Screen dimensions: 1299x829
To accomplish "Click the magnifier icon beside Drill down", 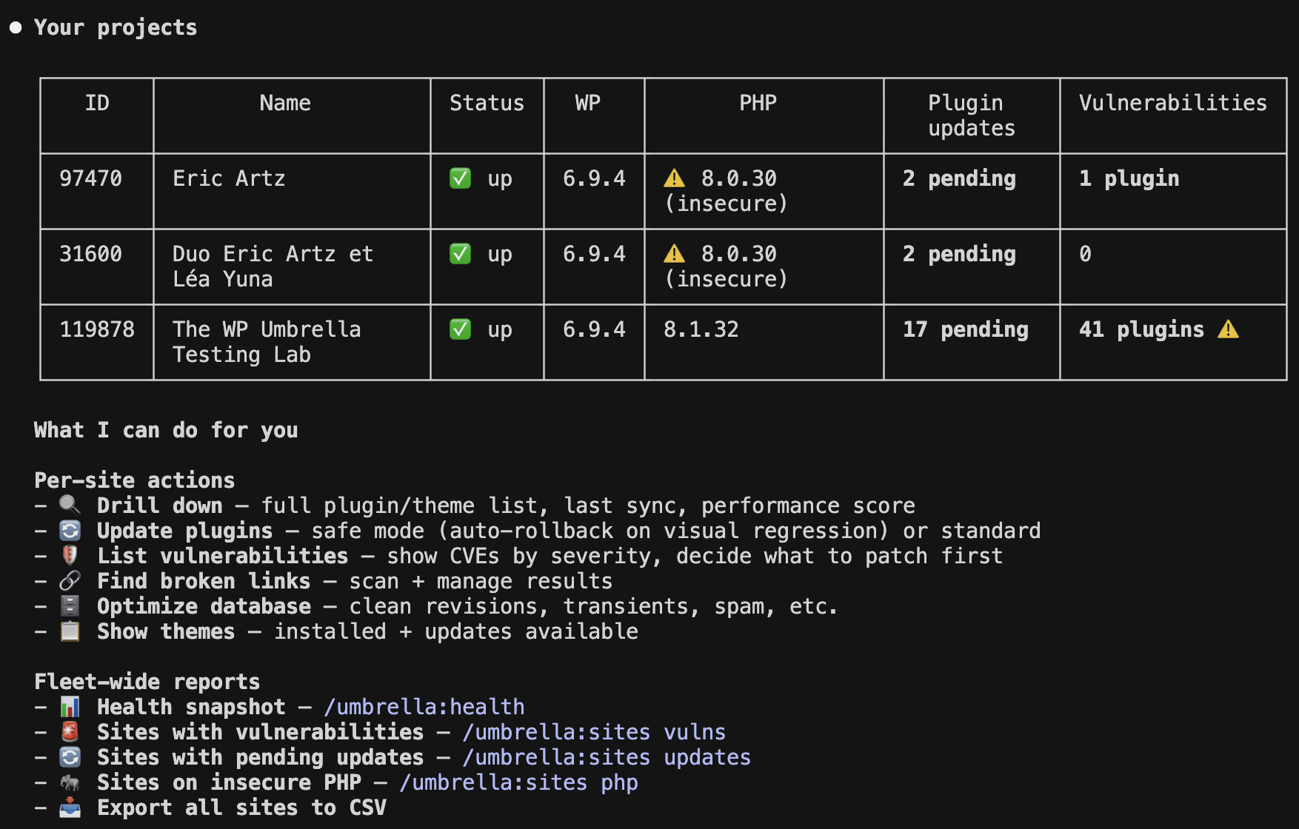I will [x=70, y=506].
